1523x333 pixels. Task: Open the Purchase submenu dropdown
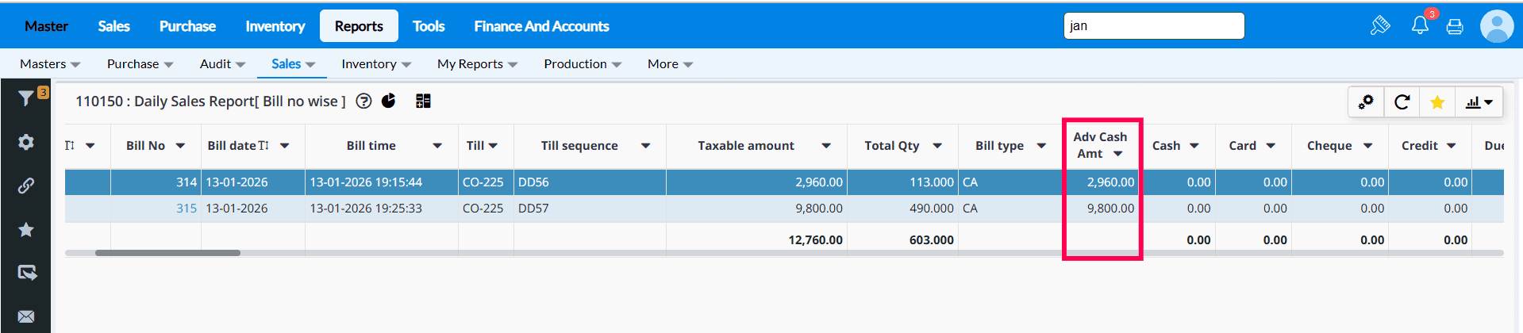point(140,64)
